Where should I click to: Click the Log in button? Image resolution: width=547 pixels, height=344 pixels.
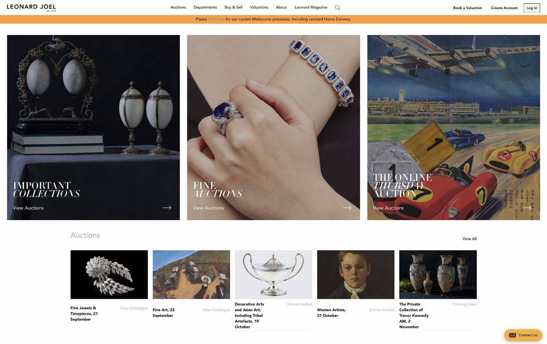[x=532, y=8]
